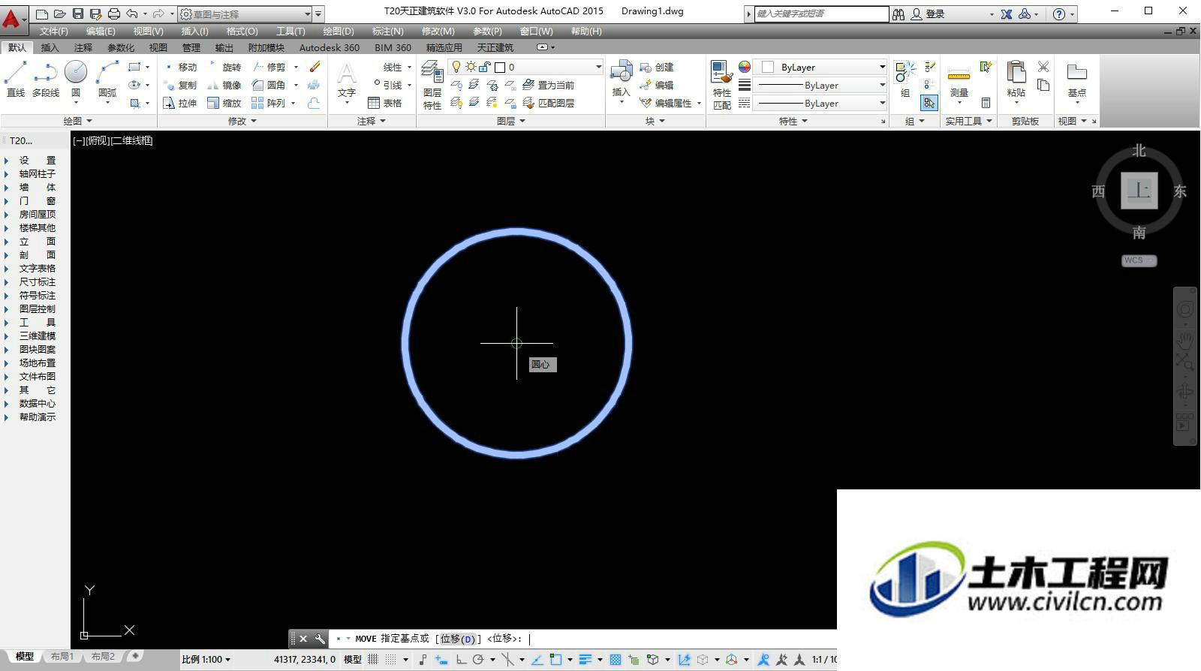Toggle snap mode in status bar
The height and width of the screenshot is (671, 1201).
390,660
